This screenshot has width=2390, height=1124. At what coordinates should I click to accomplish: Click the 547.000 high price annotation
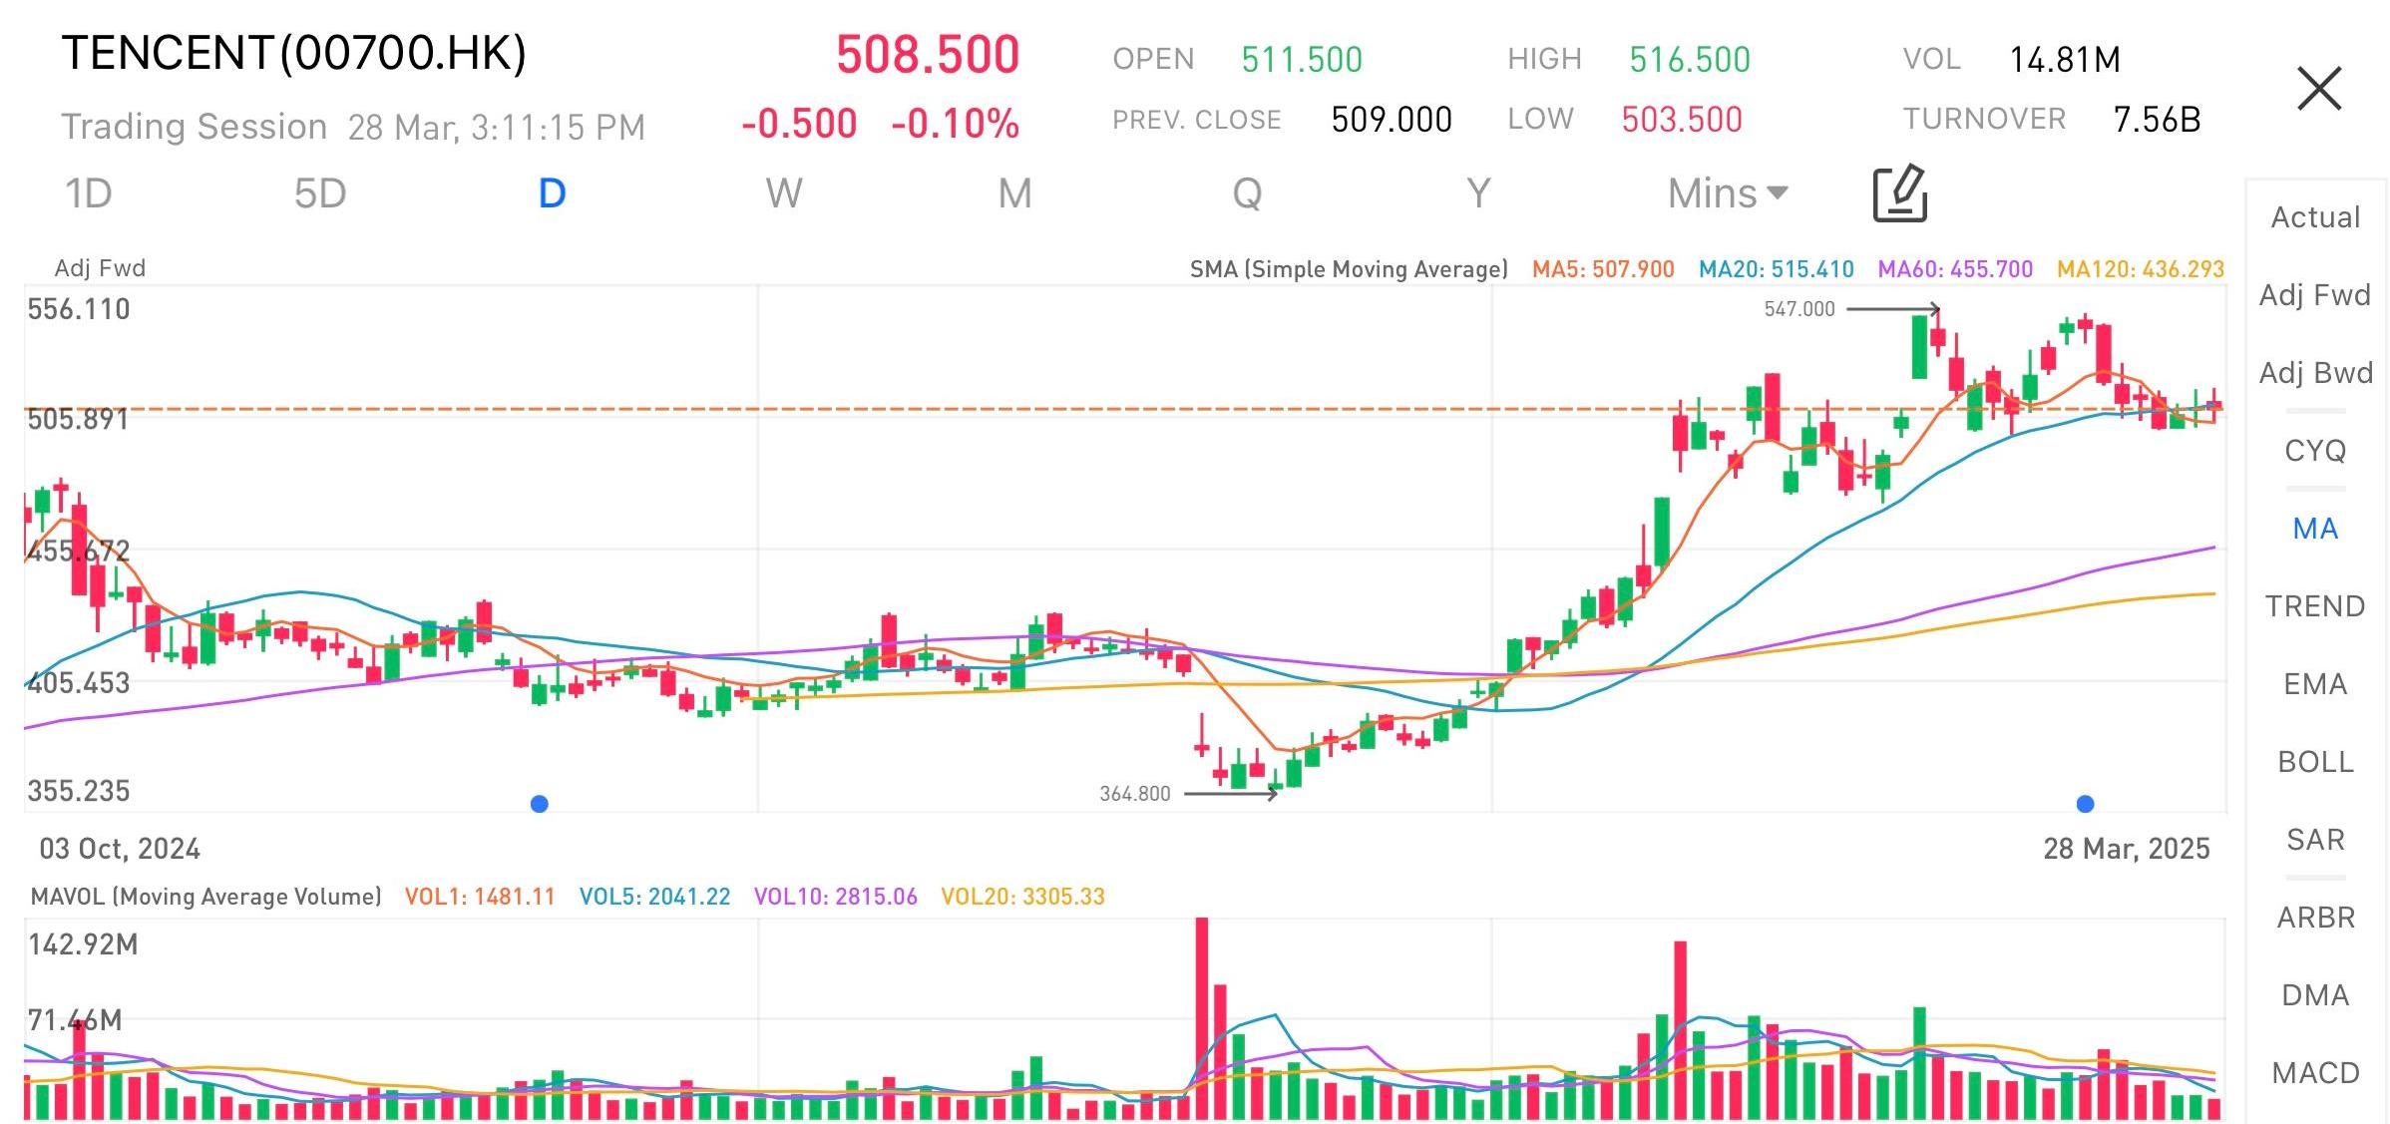click(x=1799, y=309)
